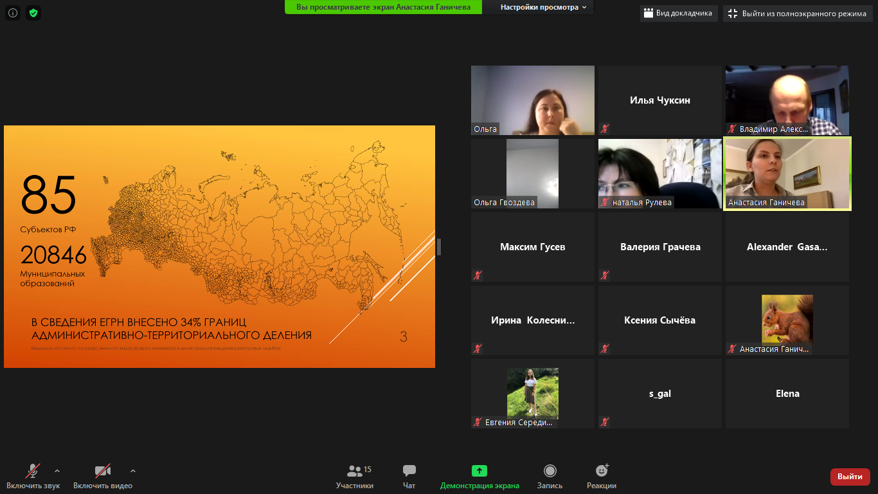Select Евгения Середи participant tile
878x494 pixels.
pos(533,394)
